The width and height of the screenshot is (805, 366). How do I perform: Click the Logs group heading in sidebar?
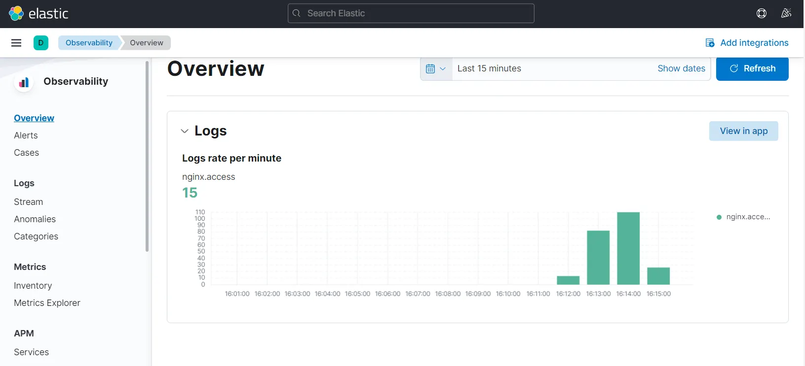point(24,183)
